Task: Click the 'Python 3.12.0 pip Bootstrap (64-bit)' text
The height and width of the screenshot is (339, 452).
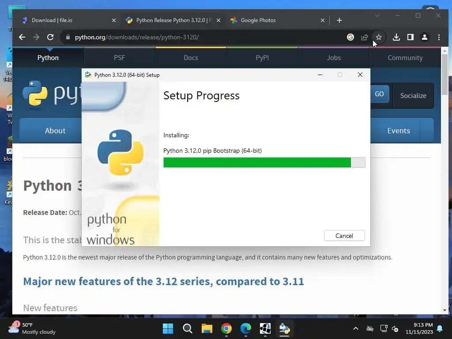Action: point(212,151)
